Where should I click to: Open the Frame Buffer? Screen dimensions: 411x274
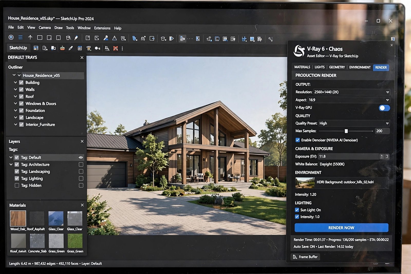305,257
